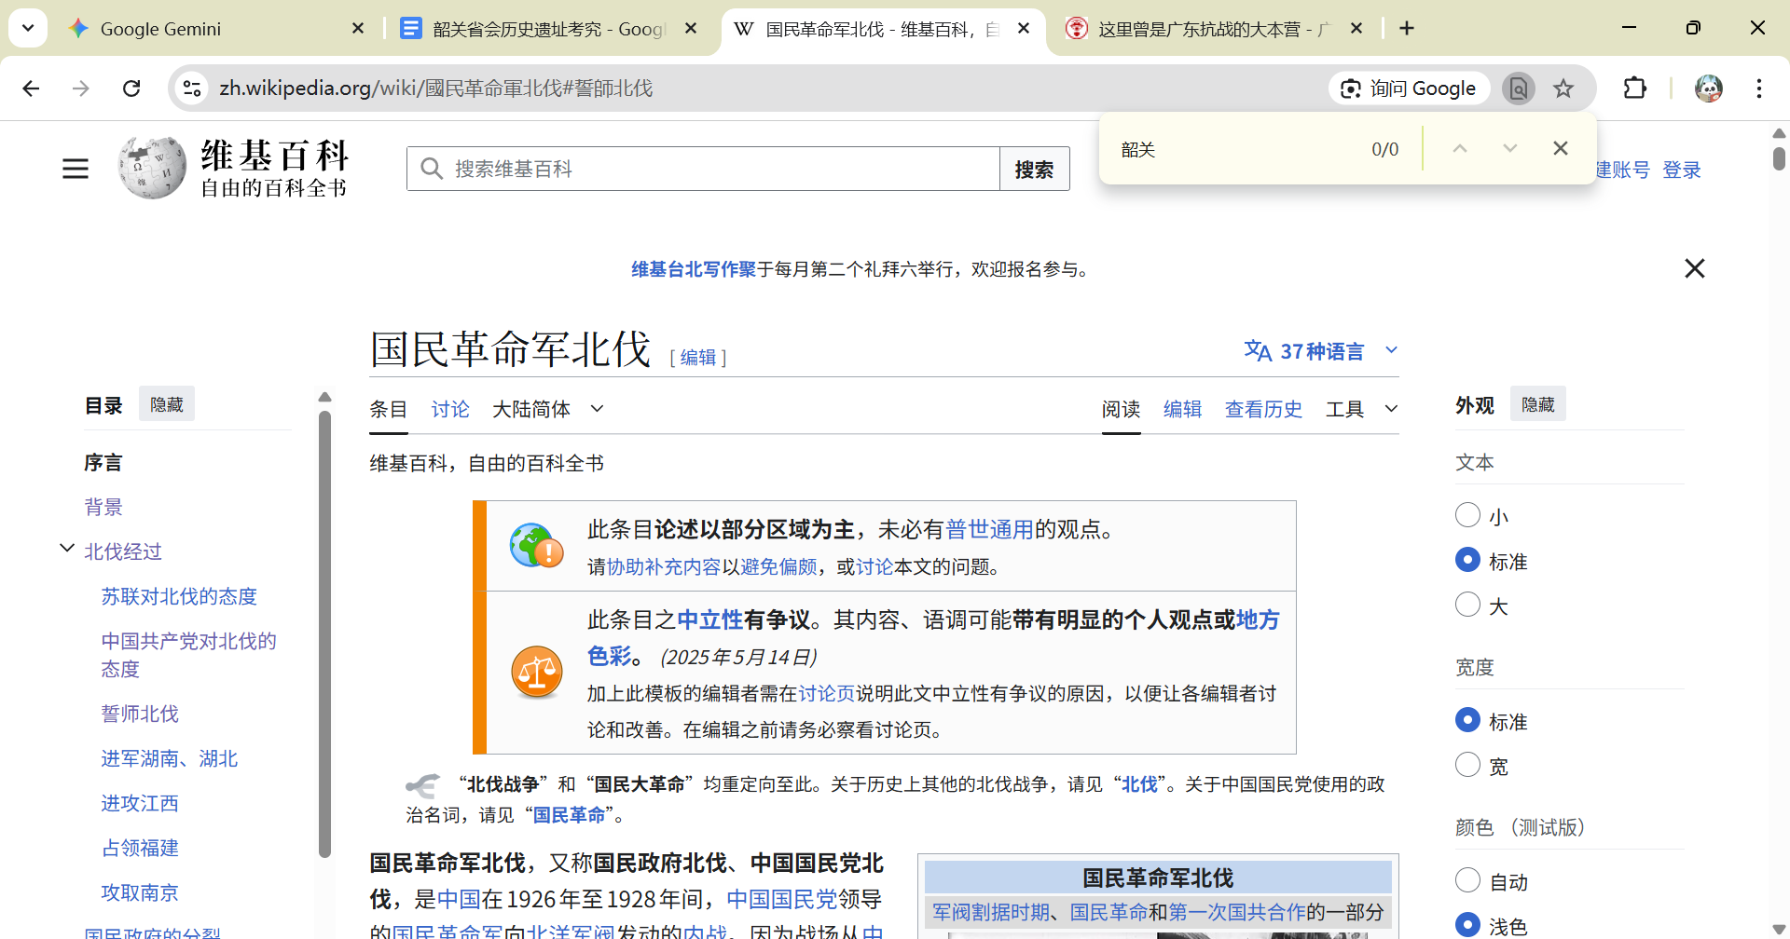Jump to 进军湖南、湖北 in contents

pyautogui.click(x=170, y=758)
